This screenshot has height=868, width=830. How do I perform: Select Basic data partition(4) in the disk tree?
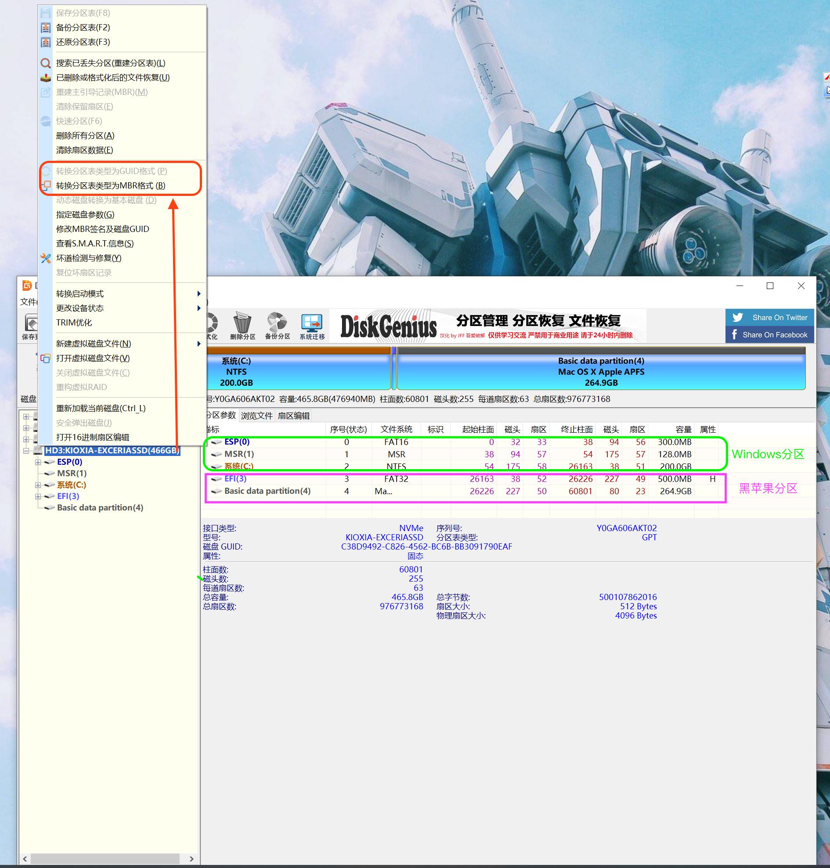[100, 508]
